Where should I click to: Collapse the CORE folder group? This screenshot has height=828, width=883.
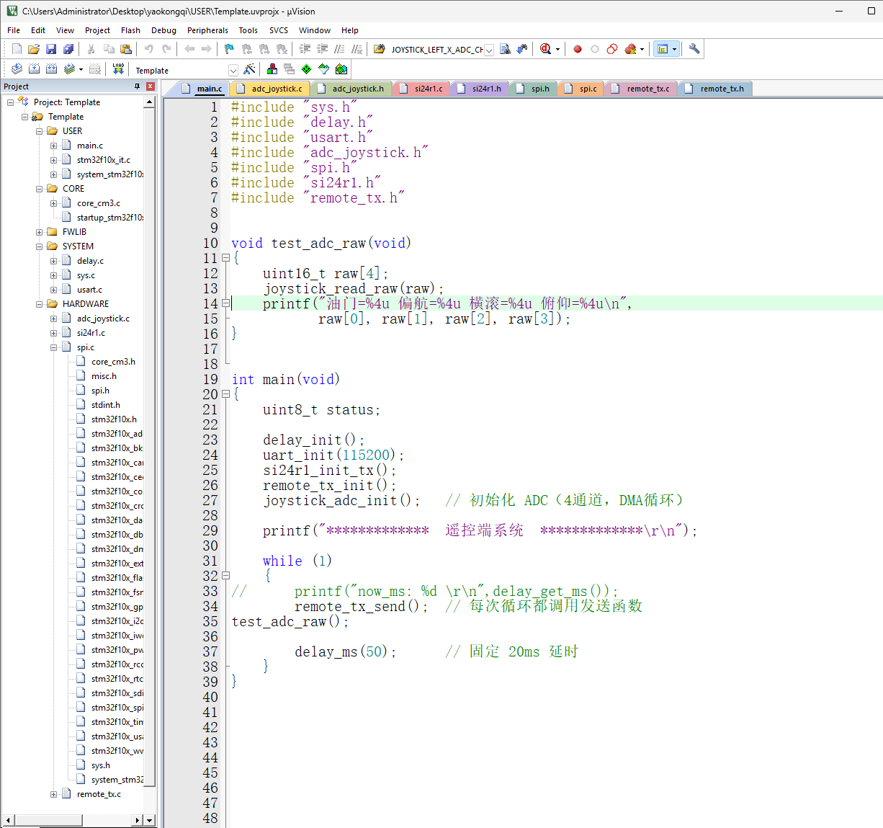40,189
